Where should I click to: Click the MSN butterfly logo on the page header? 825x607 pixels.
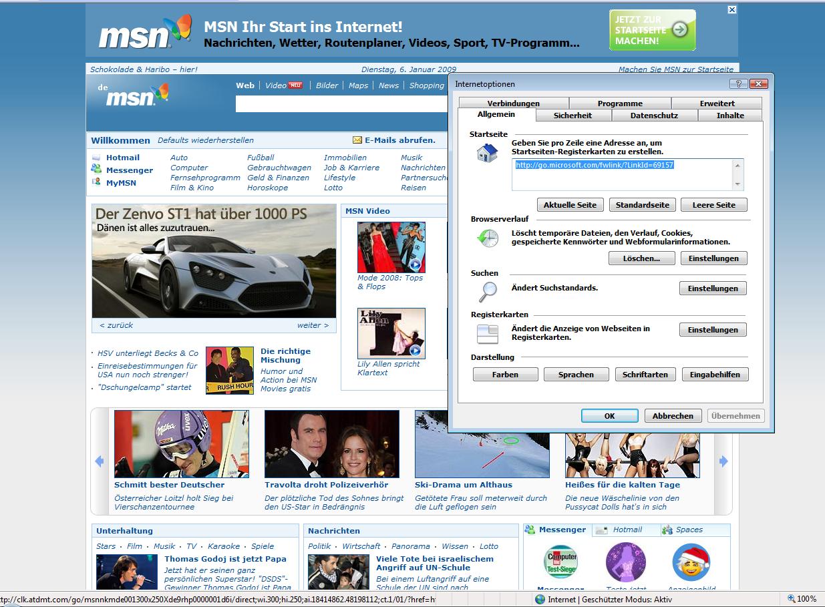[137, 94]
